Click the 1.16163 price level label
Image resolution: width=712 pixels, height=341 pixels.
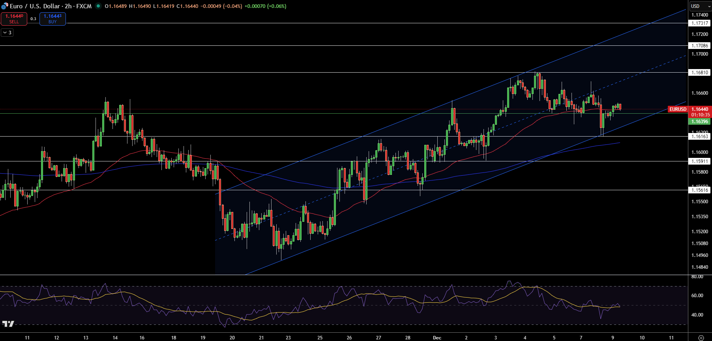coord(700,137)
